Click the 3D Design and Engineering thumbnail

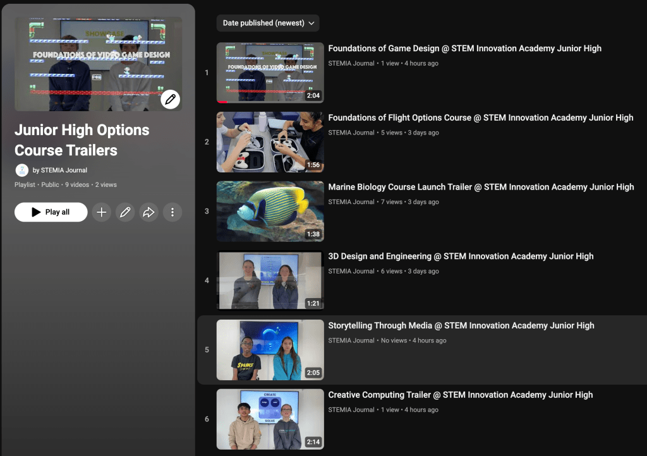270,280
